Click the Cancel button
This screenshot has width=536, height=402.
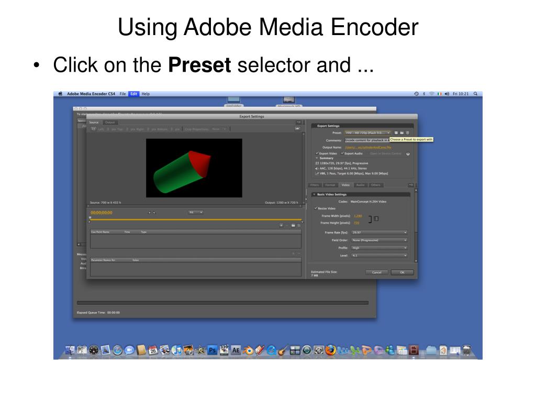coord(377,272)
